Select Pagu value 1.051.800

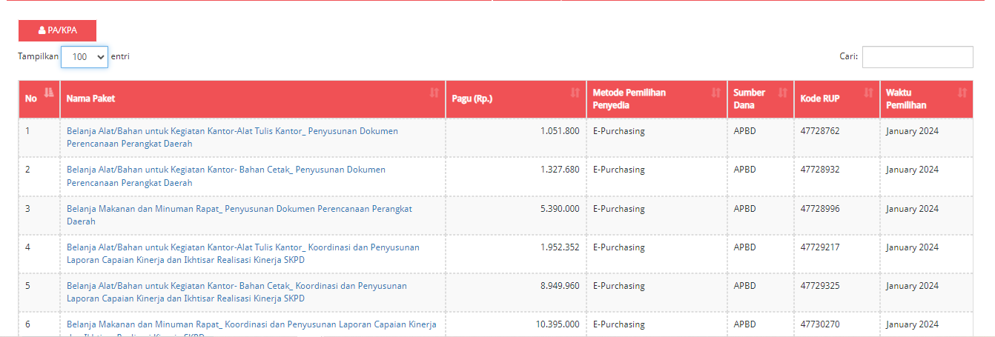click(x=560, y=131)
